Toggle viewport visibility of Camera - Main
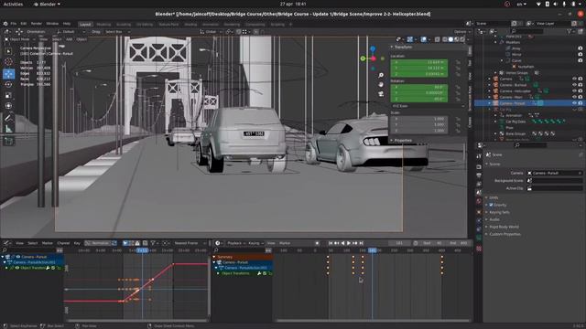 point(574,97)
